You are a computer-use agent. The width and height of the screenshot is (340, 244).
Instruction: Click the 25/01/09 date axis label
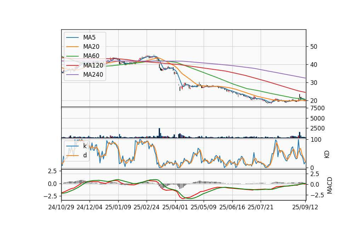(118, 207)
